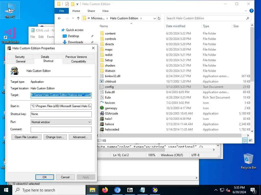The height and width of the screenshot is (195, 261).
Task: Open the Share ribbon tab
Action: [x=91, y=11]
